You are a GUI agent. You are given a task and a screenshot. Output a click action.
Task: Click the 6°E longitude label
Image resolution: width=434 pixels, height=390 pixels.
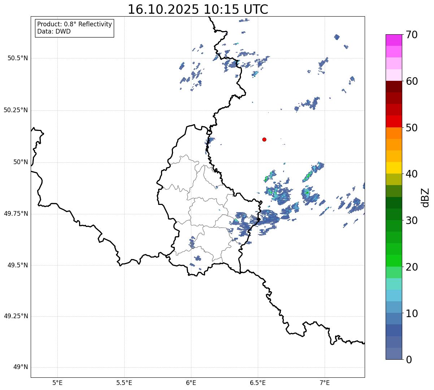click(x=191, y=382)
